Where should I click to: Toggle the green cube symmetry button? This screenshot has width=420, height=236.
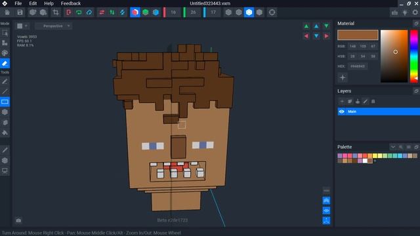tap(146, 12)
